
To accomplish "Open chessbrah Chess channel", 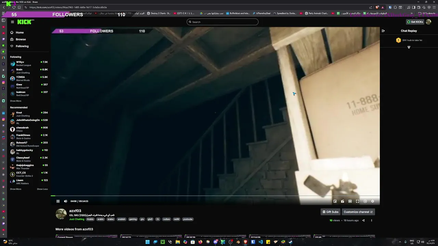I will pyautogui.click(x=29, y=129).
